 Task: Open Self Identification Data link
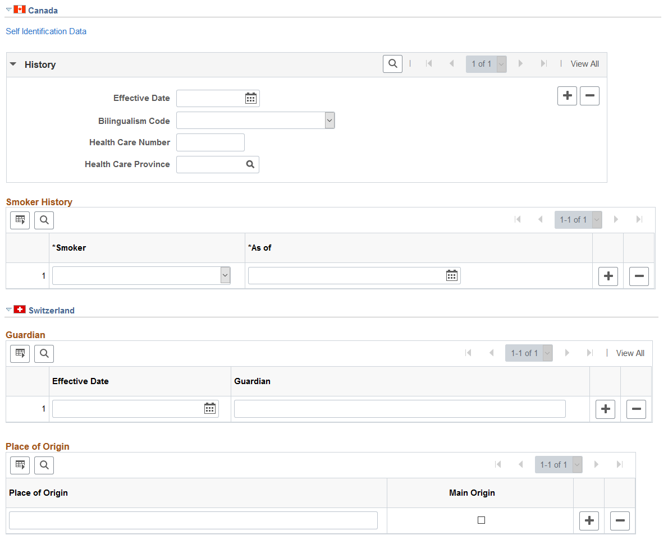[46, 31]
